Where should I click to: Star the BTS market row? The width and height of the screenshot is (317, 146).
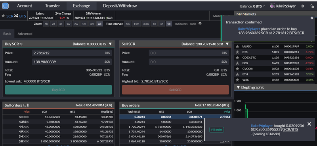tap(237, 52)
